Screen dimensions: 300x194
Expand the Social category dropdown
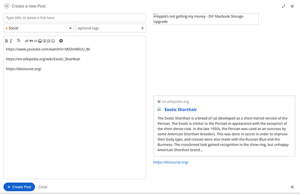click(39, 28)
